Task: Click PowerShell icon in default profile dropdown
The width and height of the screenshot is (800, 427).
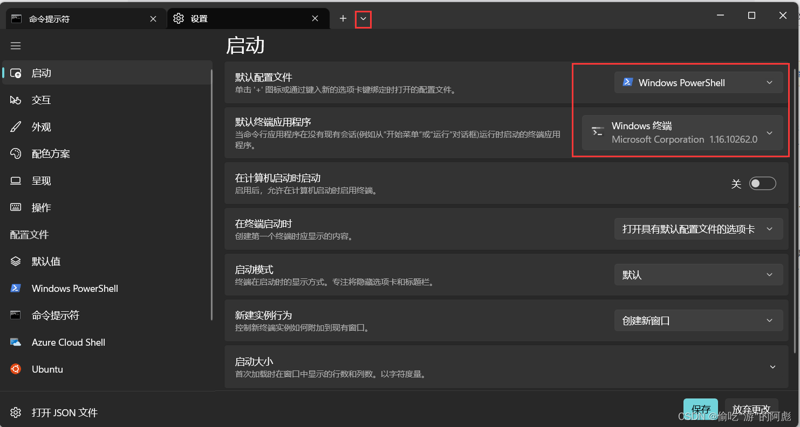Action: point(627,82)
